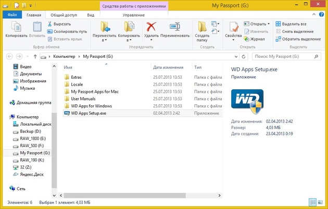328x209 pixels.
Task: Click RAW_190 (K:) drive
Action: [x=28, y=160]
